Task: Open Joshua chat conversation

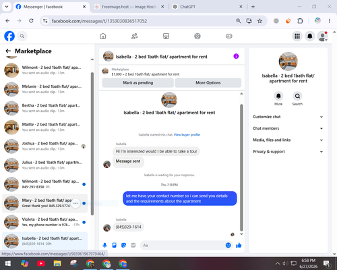Action: 45,146
